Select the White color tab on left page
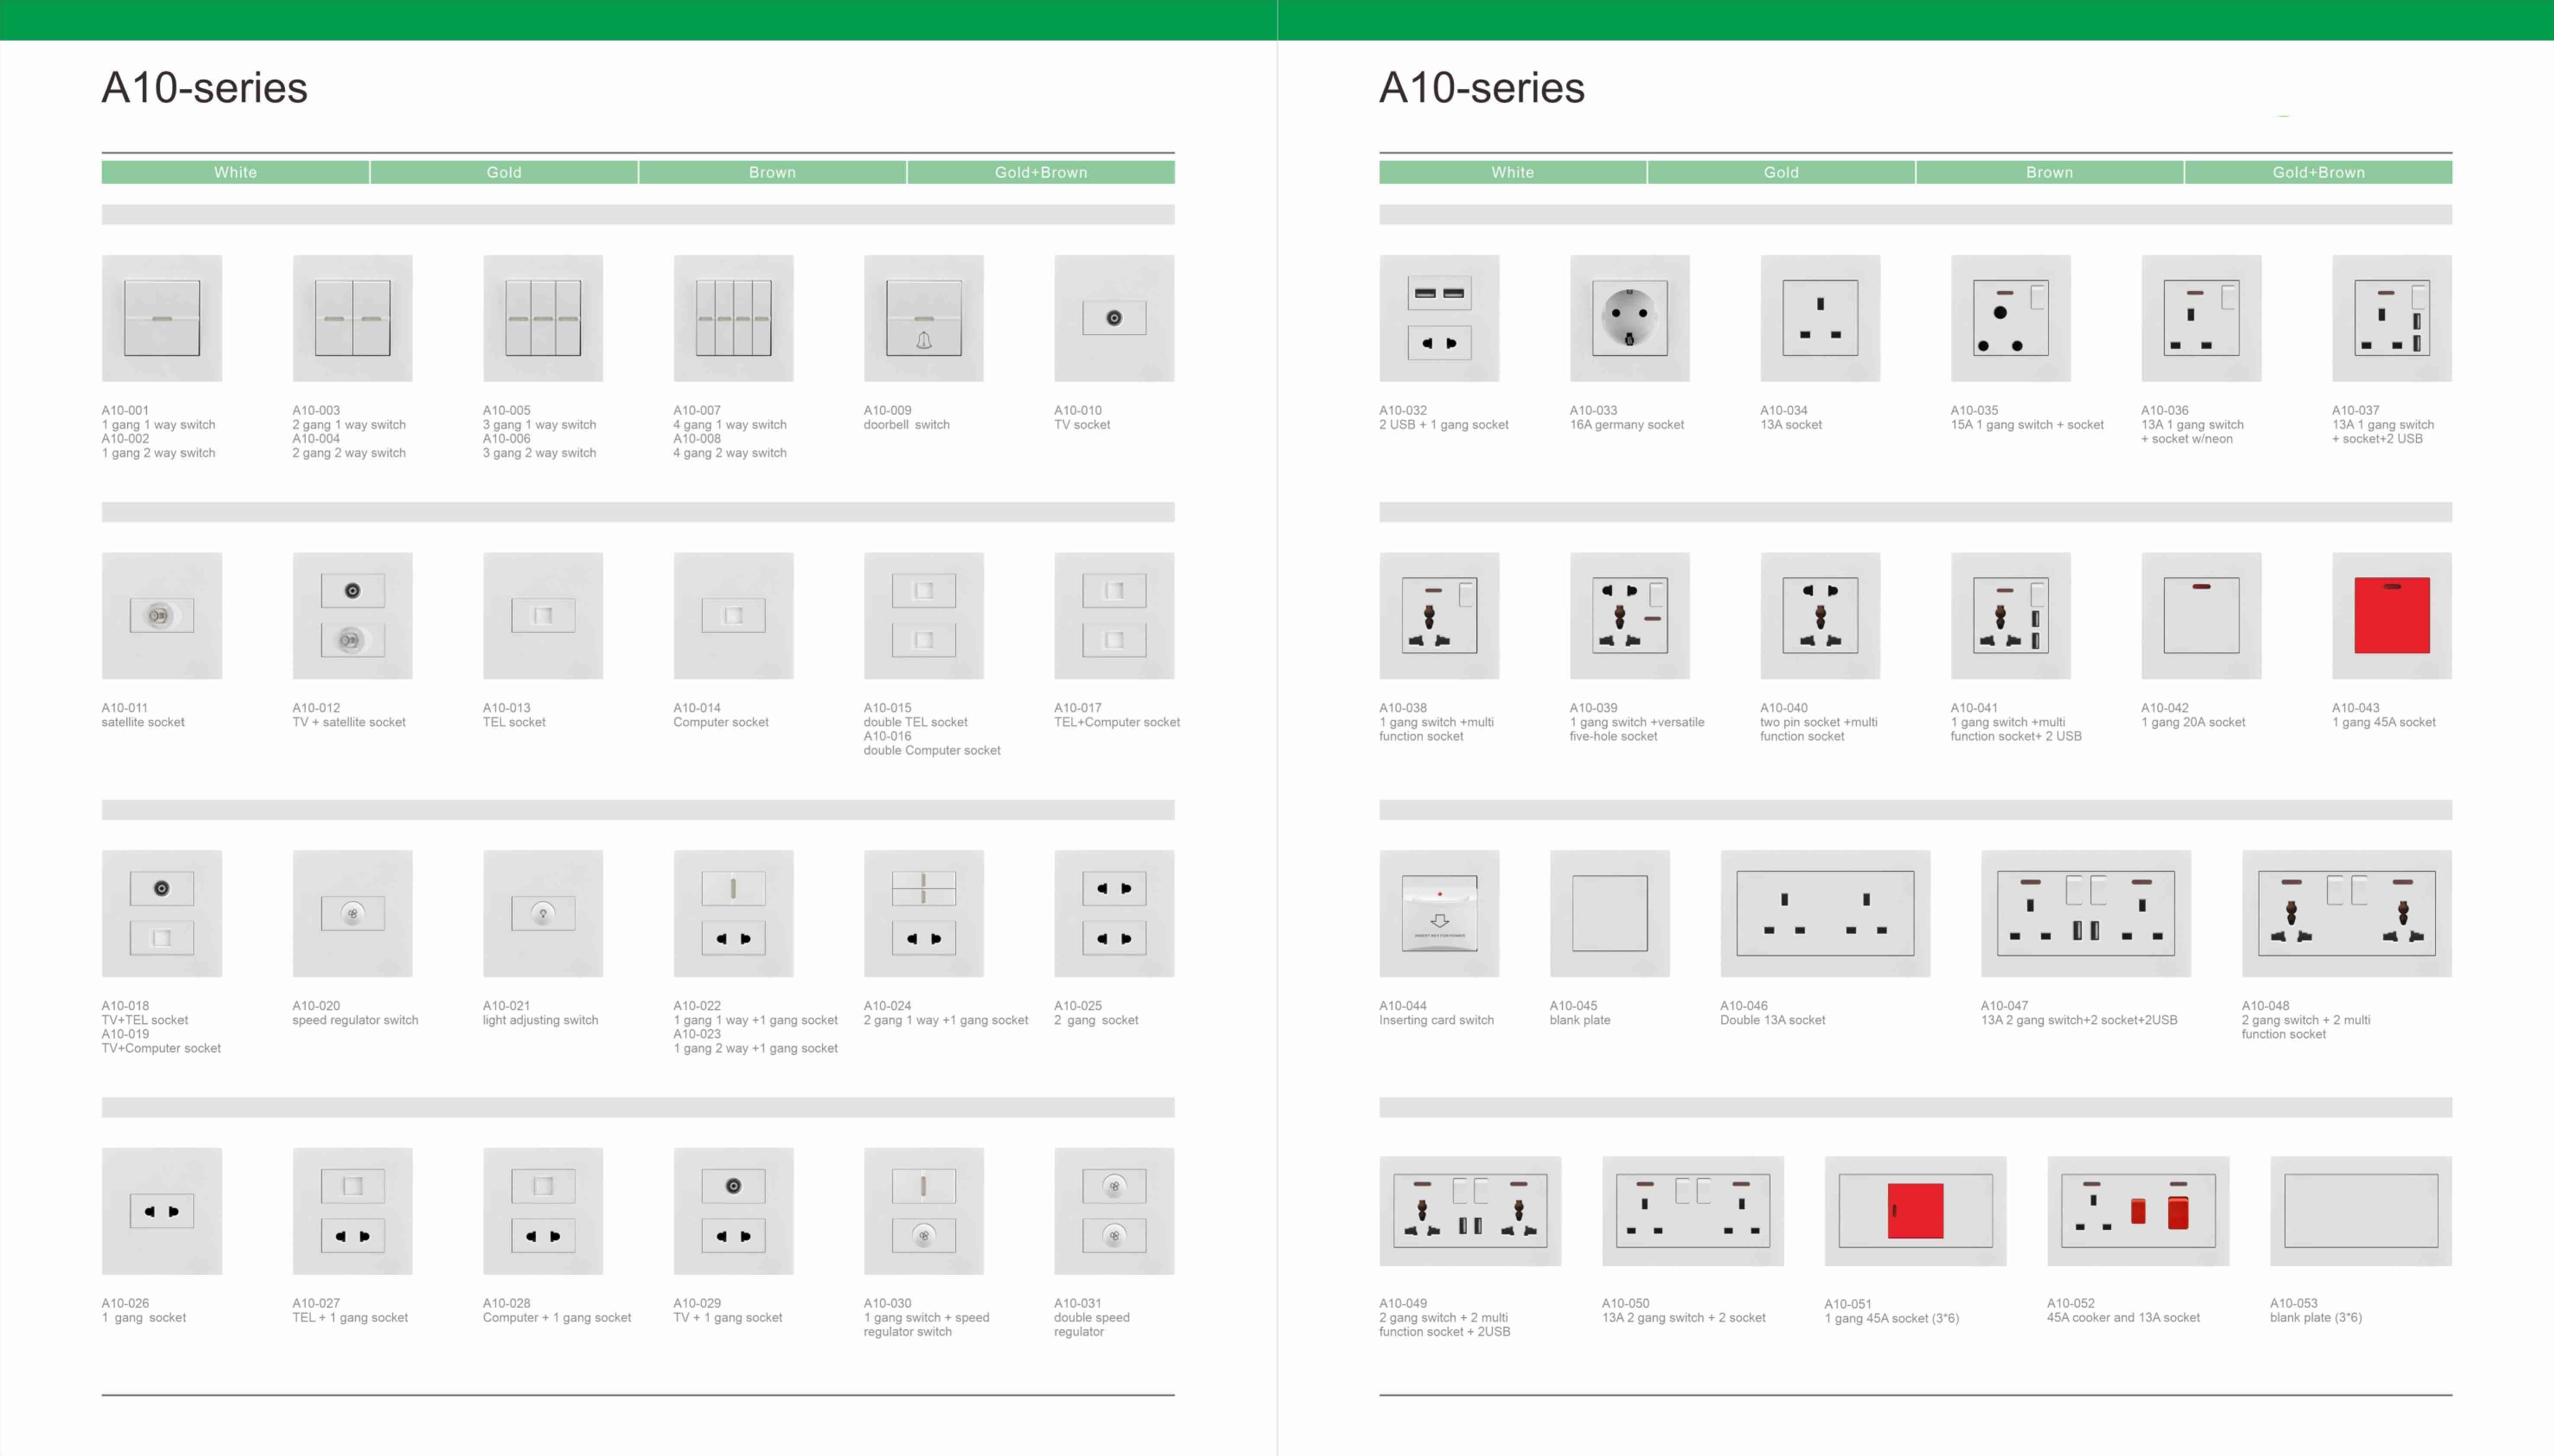 tap(235, 172)
